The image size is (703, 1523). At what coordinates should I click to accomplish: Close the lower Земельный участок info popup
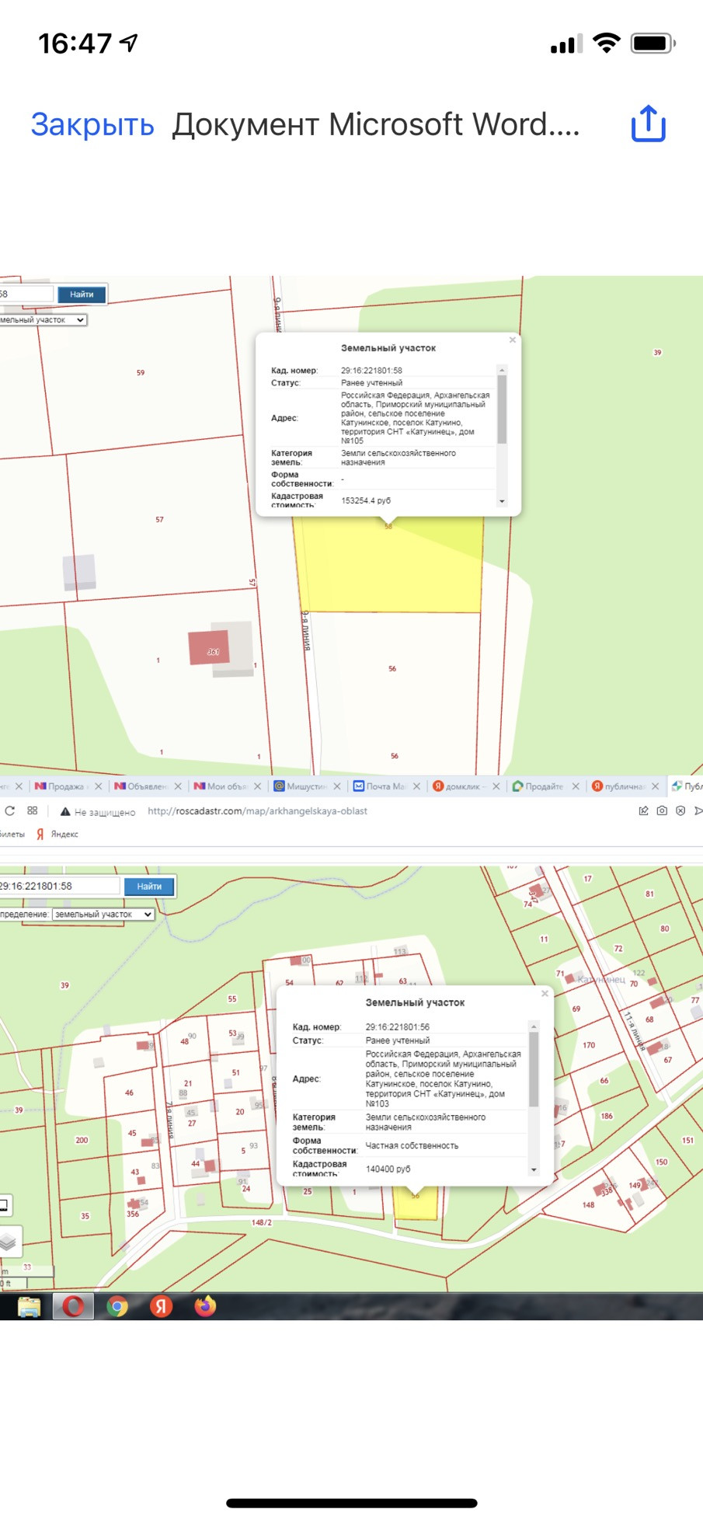[x=545, y=993]
